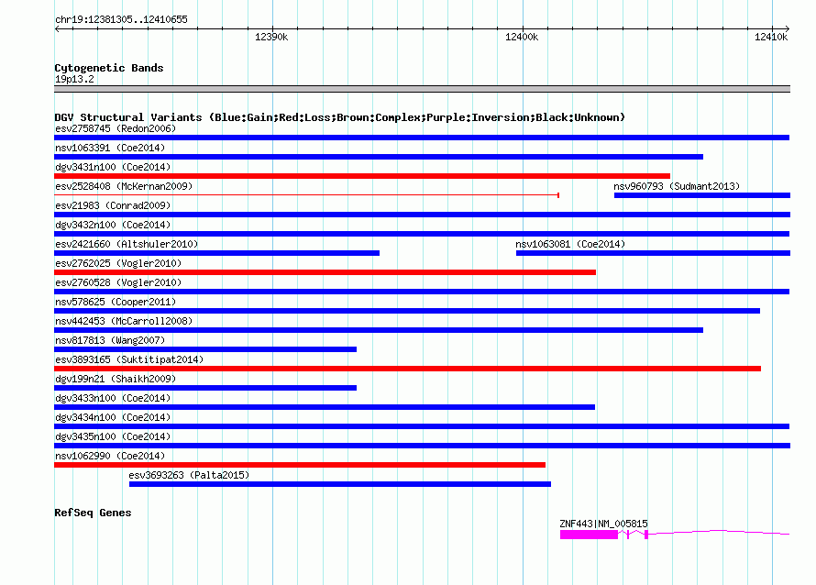Click the 19p13.2 gray cytoband bar

point(422,89)
